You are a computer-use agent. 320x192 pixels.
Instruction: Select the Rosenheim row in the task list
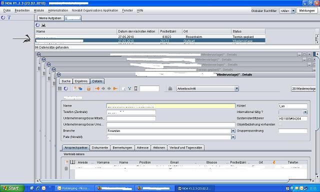150,36
